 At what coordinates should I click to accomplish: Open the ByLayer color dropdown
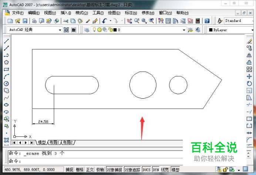pyautogui.click(x=252, y=30)
